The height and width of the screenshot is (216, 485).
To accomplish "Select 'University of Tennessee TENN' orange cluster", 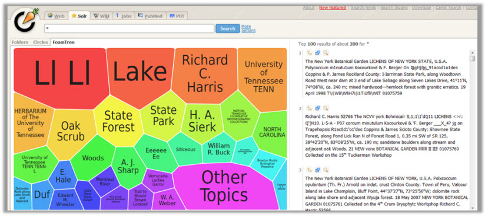I will click(x=264, y=76).
